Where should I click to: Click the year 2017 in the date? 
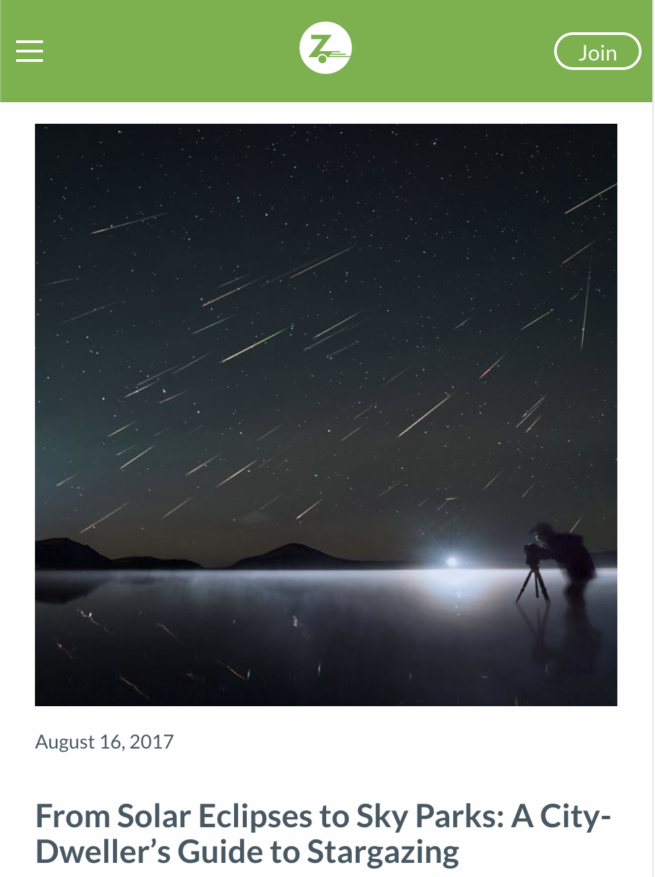[152, 742]
